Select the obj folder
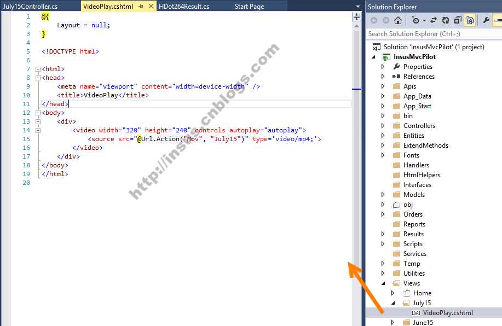The width and height of the screenshot is (502, 326). tap(408, 205)
